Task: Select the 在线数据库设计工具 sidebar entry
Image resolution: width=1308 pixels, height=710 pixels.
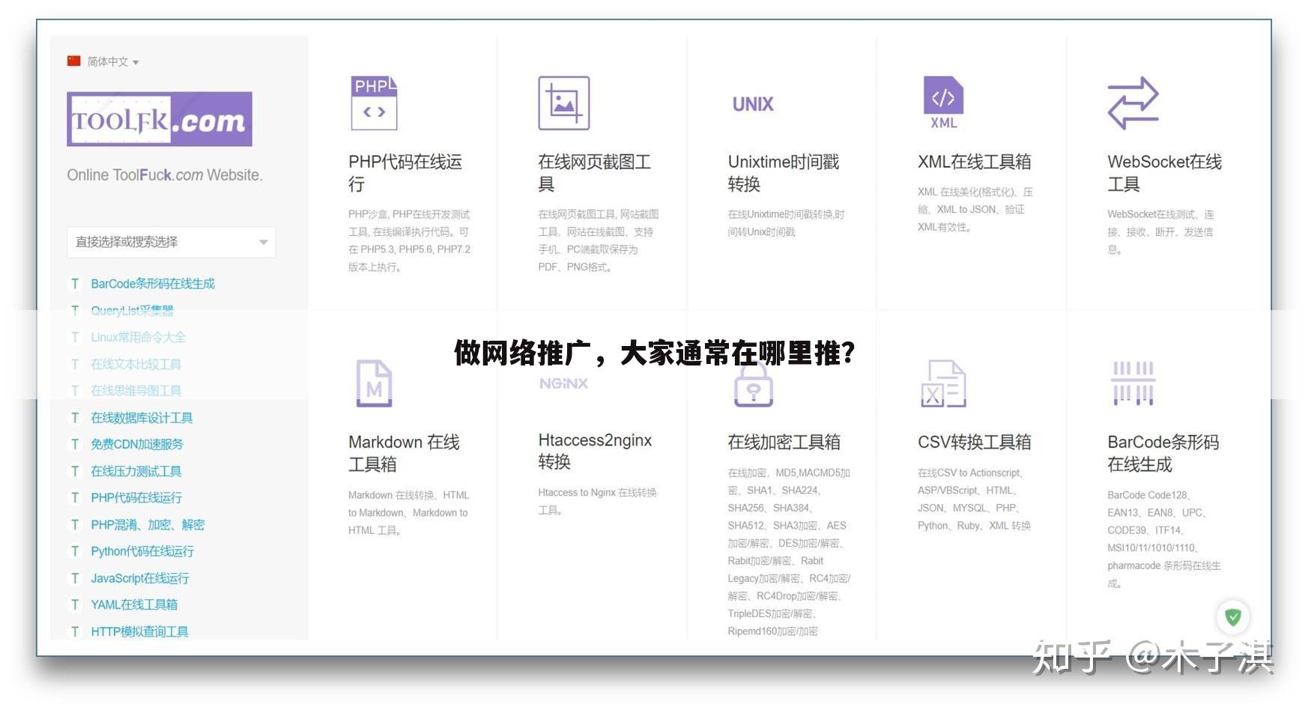Action: 142,417
